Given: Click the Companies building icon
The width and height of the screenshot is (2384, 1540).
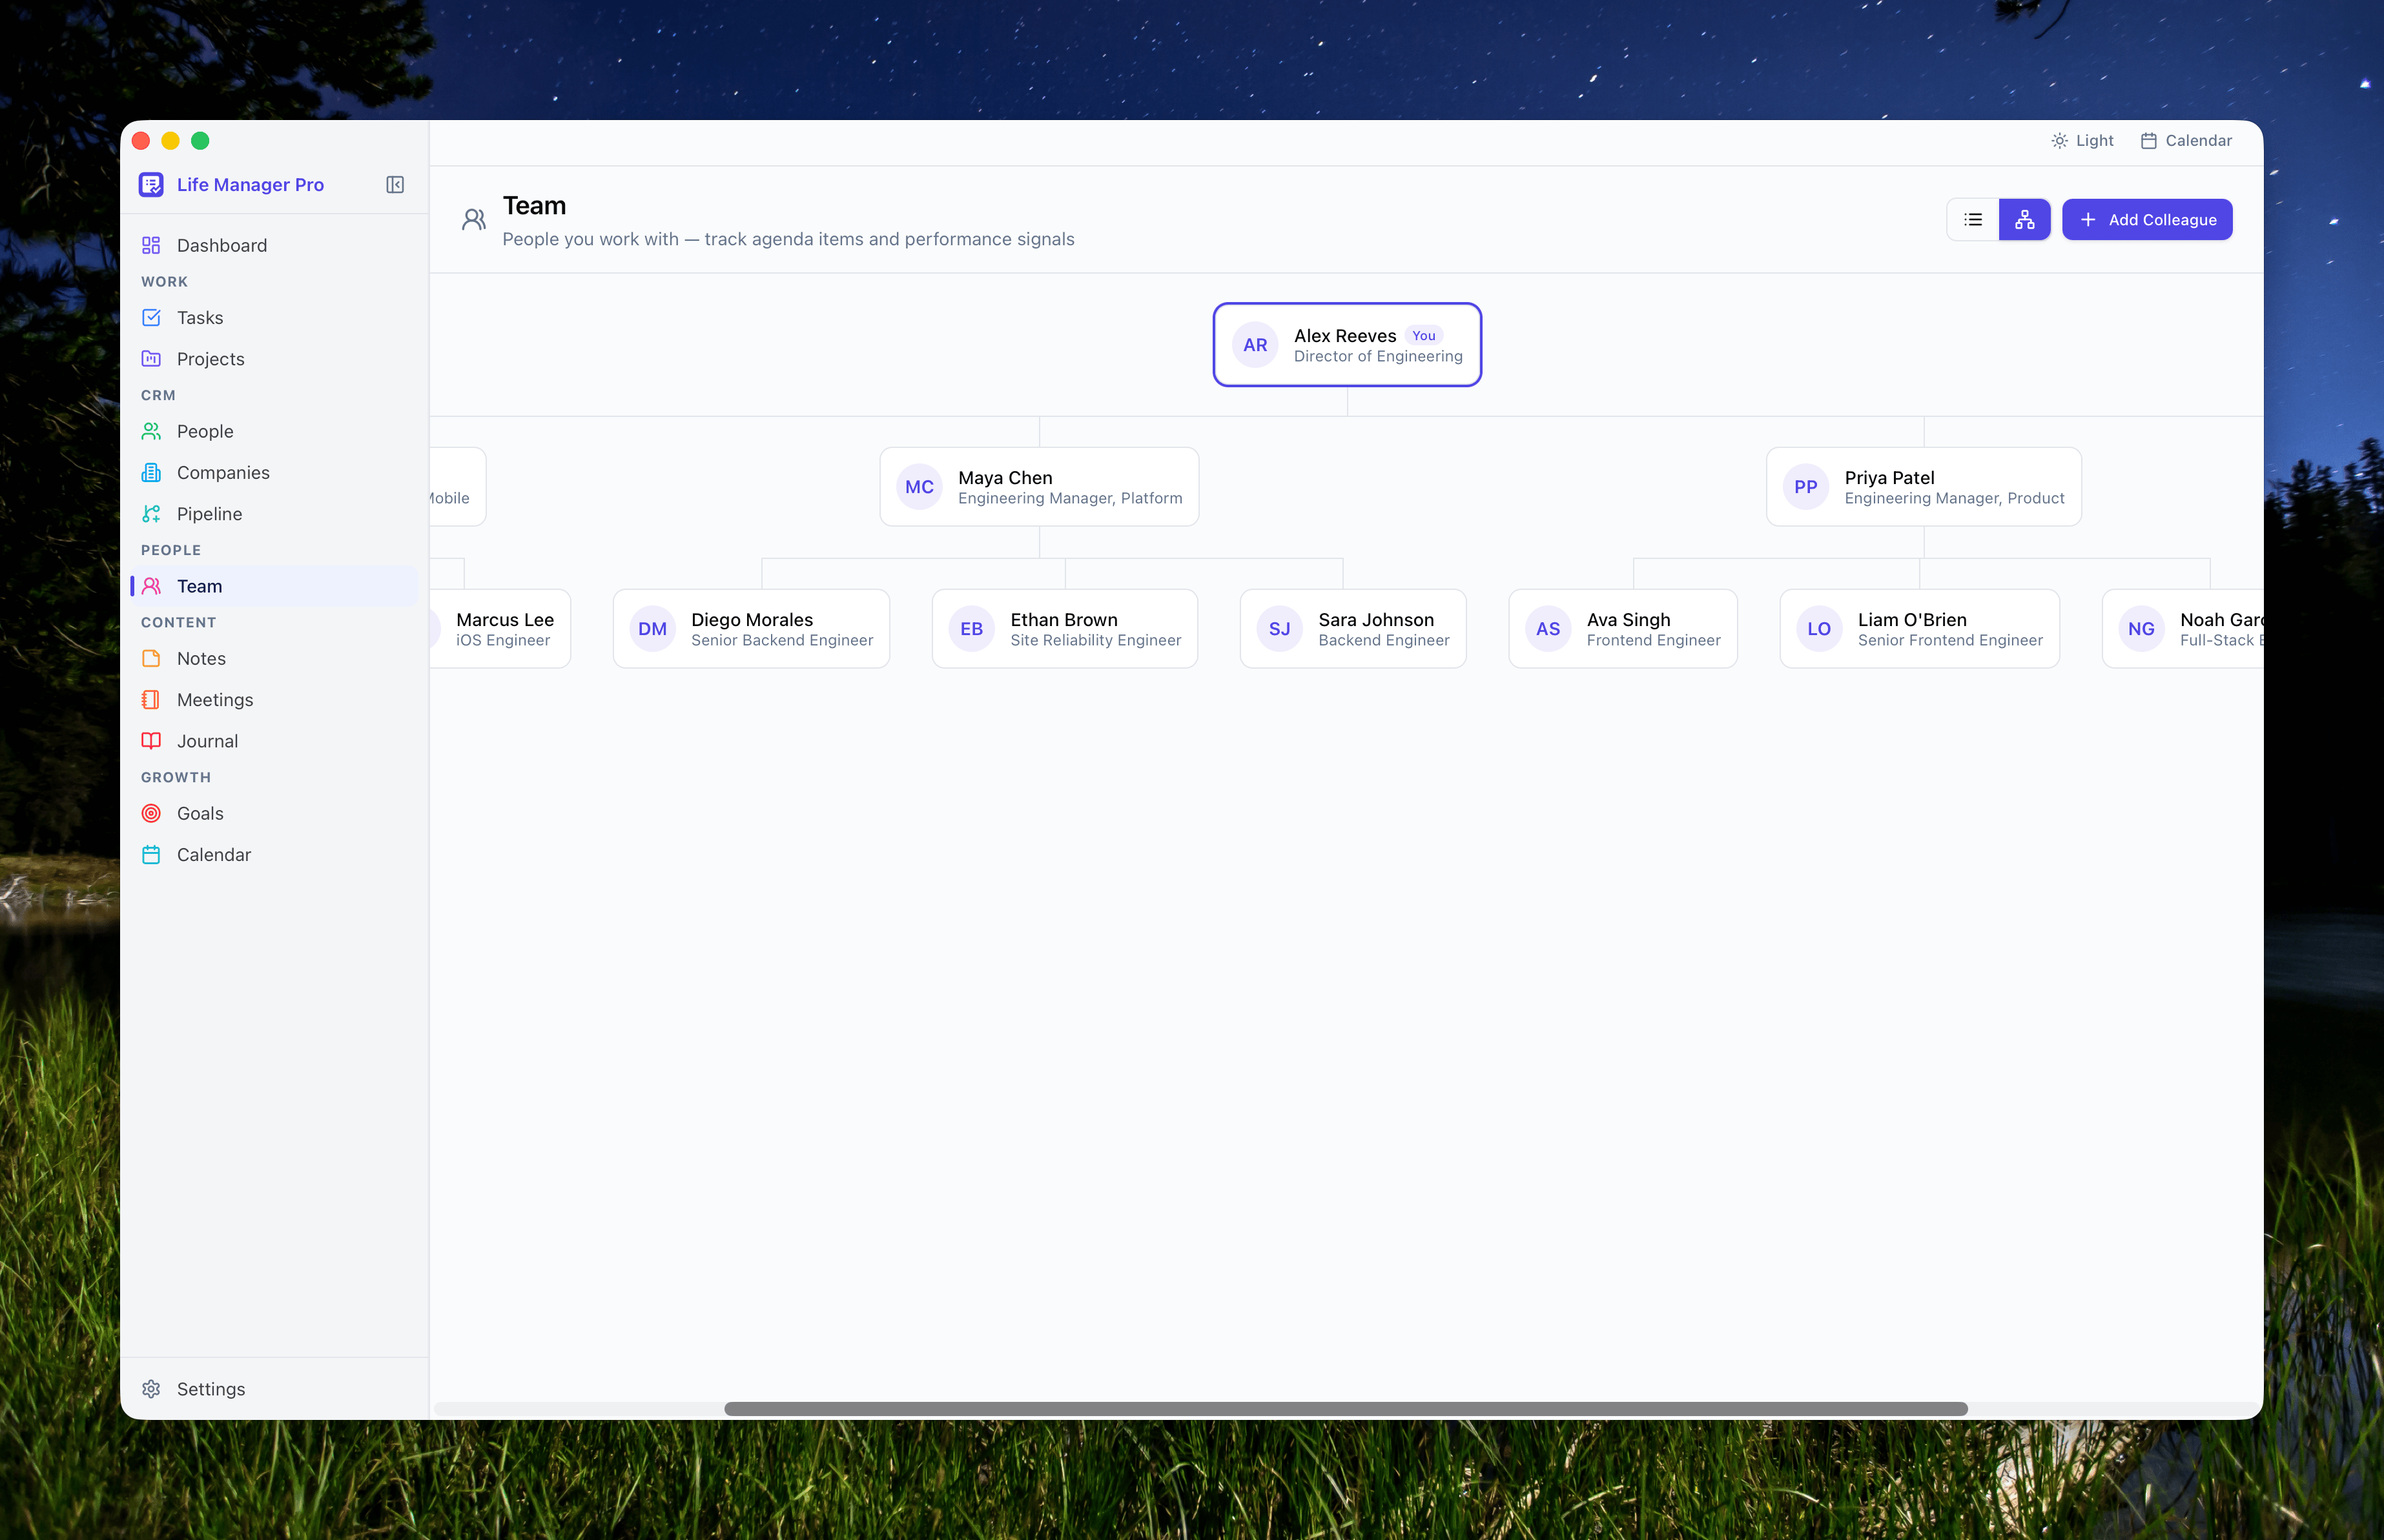Looking at the screenshot, I should coord(151,472).
